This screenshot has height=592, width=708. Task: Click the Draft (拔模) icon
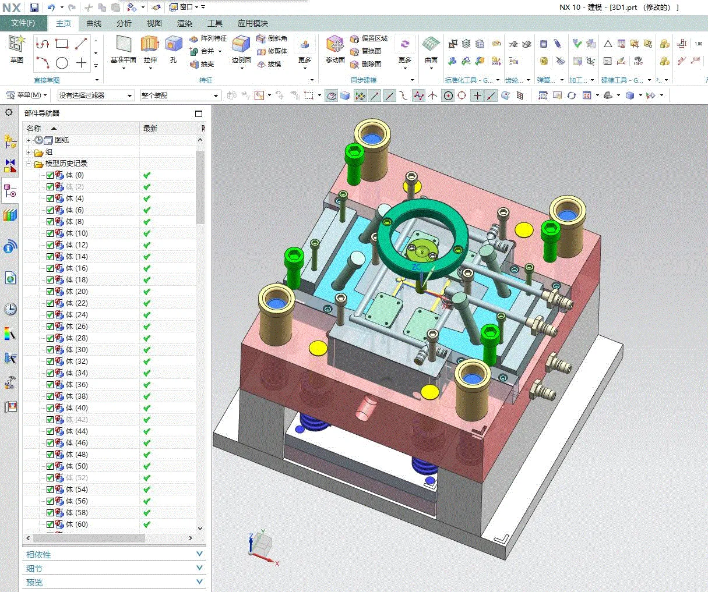tap(261, 64)
